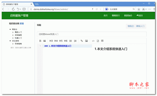
Task: Apply H3 heading format
Action: (51, 41)
